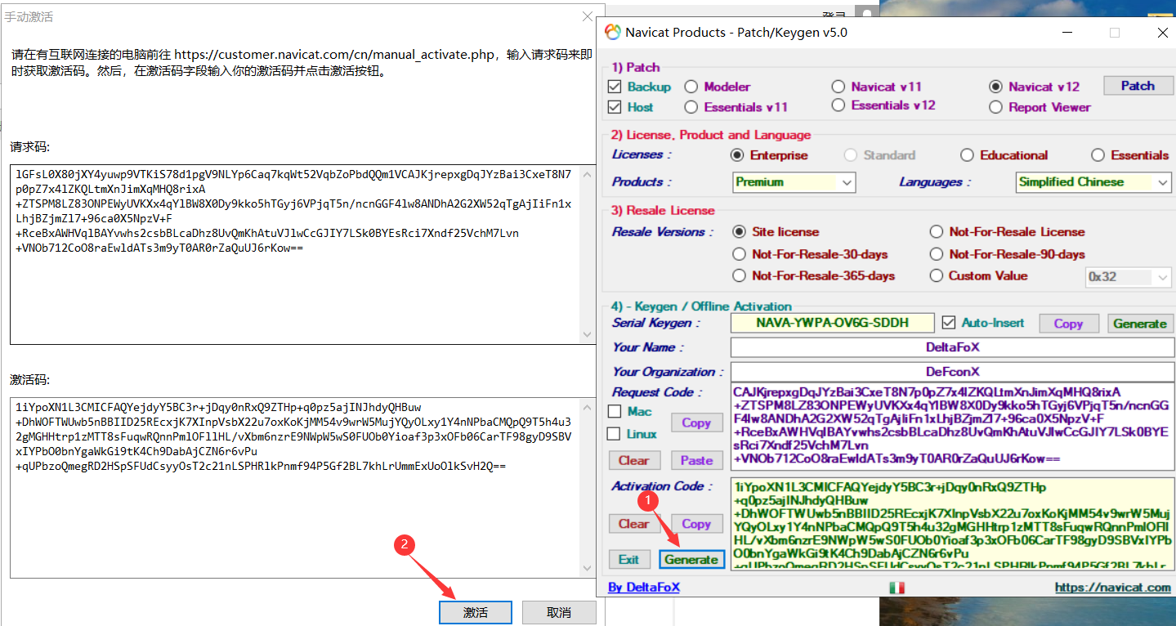The image size is (1176, 626).
Task: Click the '1) Patch' section label
Action: pos(636,67)
